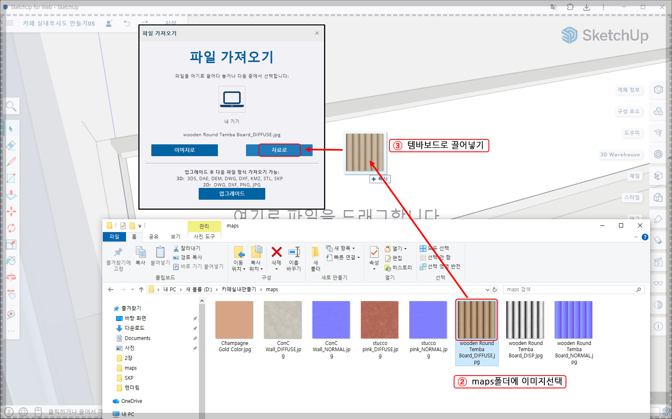Collapse the Explorer ribbon chevron
This screenshot has width=672, height=419.
pyautogui.click(x=636, y=237)
